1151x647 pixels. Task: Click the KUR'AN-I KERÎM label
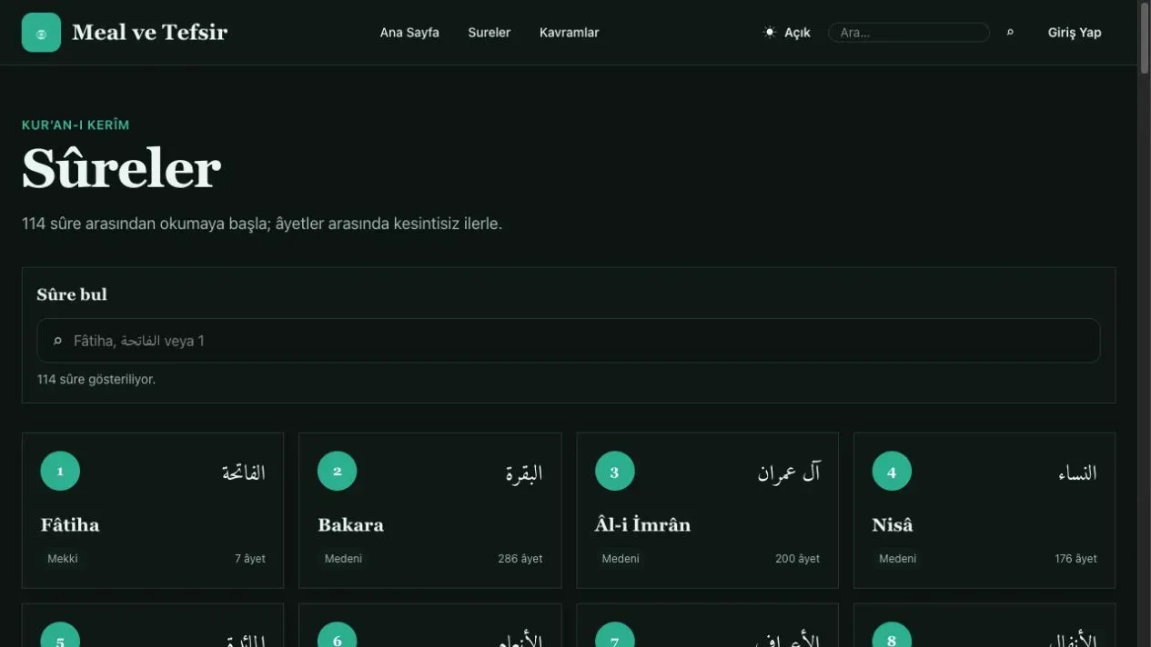pos(76,125)
